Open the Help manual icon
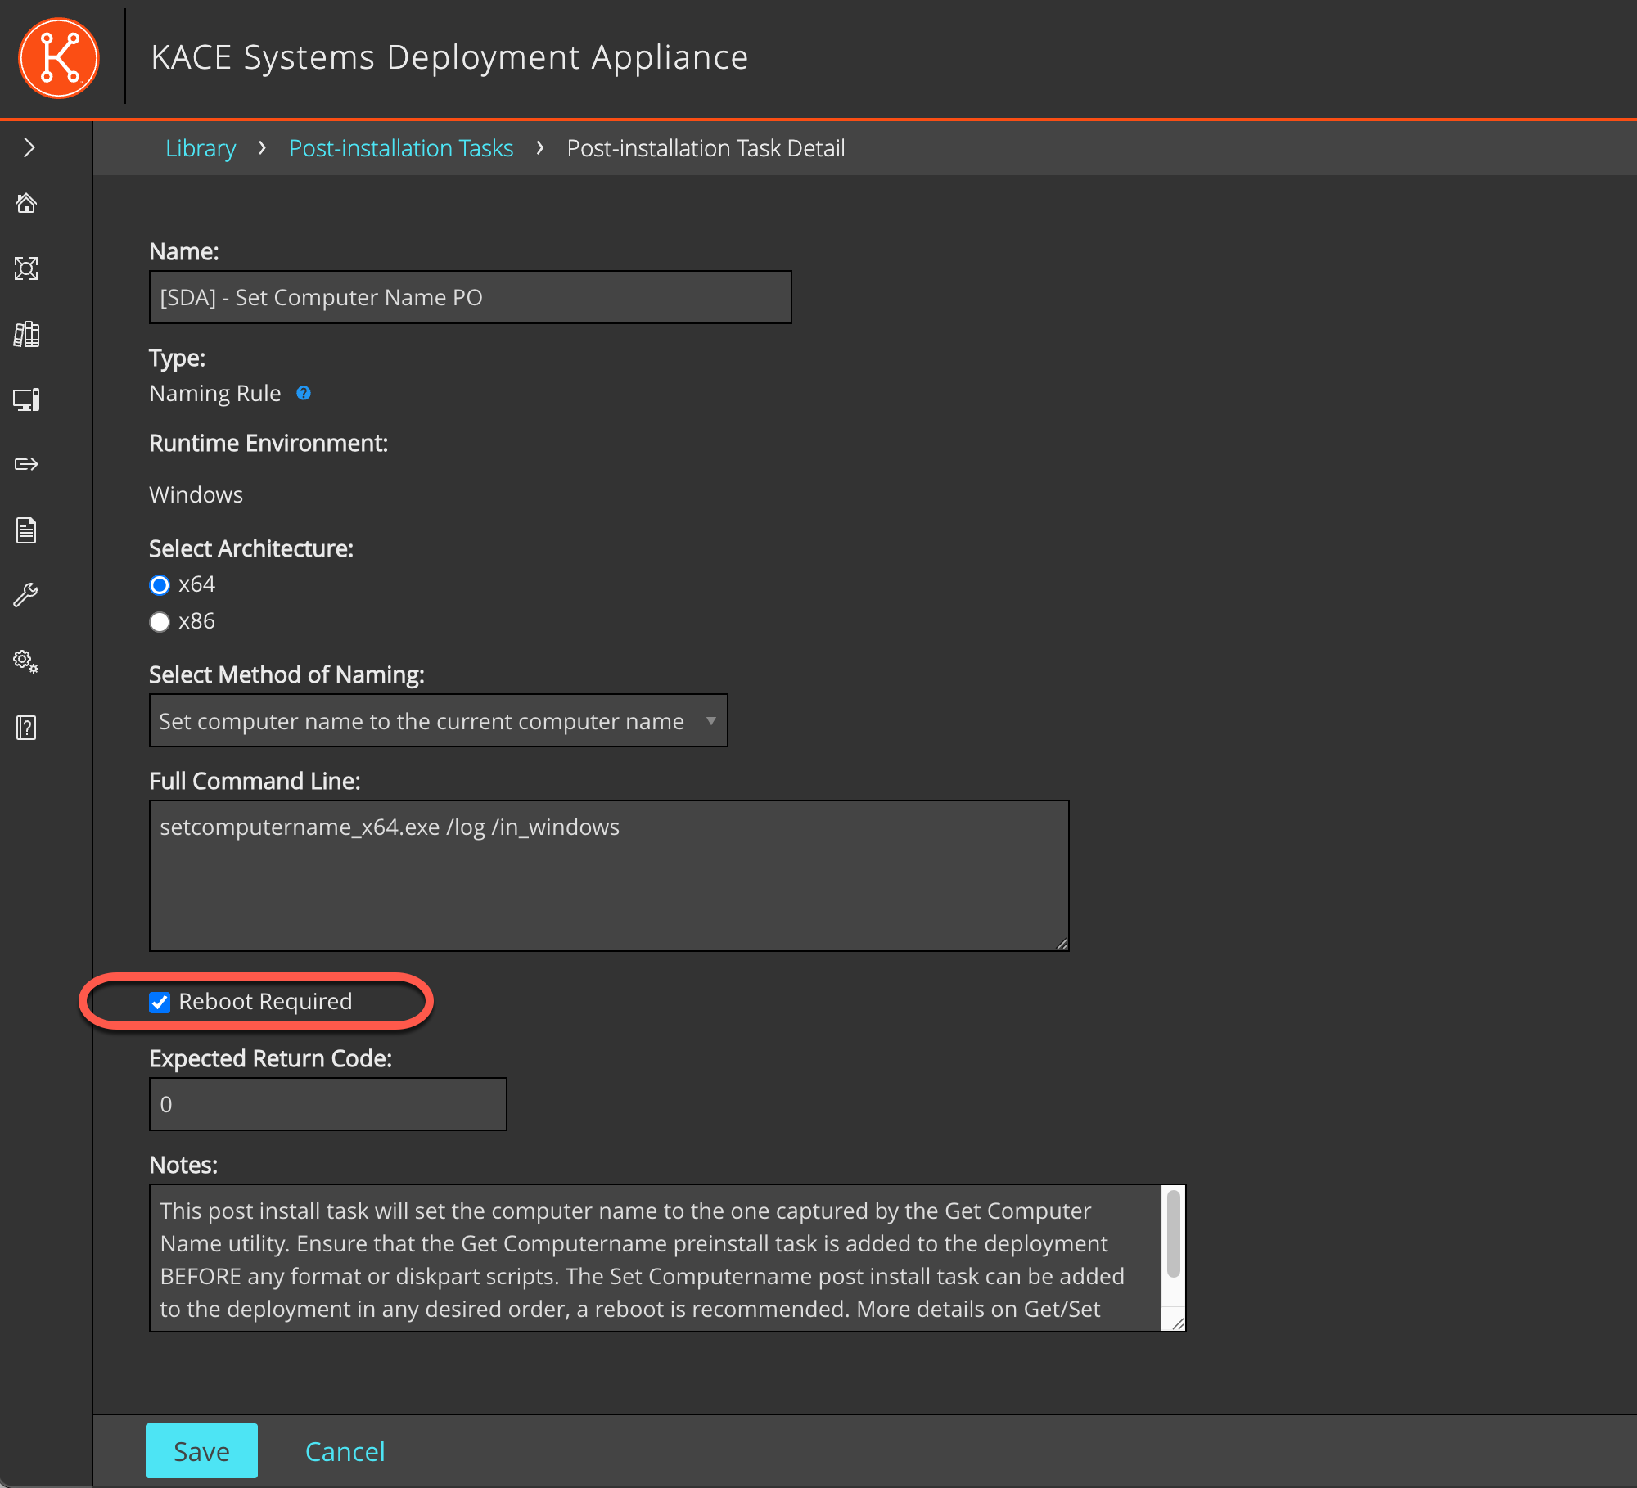The width and height of the screenshot is (1637, 1488). [x=25, y=728]
